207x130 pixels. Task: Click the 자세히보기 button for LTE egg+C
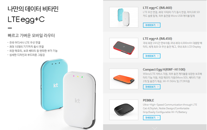tap(152, 25)
